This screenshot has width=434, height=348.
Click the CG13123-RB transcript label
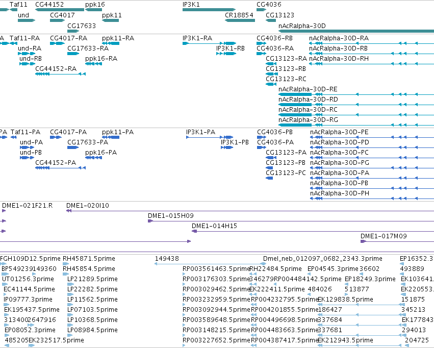pyautogui.click(x=286, y=69)
